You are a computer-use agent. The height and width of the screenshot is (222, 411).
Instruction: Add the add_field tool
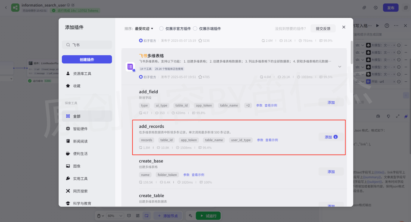pyautogui.click(x=331, y=102)
